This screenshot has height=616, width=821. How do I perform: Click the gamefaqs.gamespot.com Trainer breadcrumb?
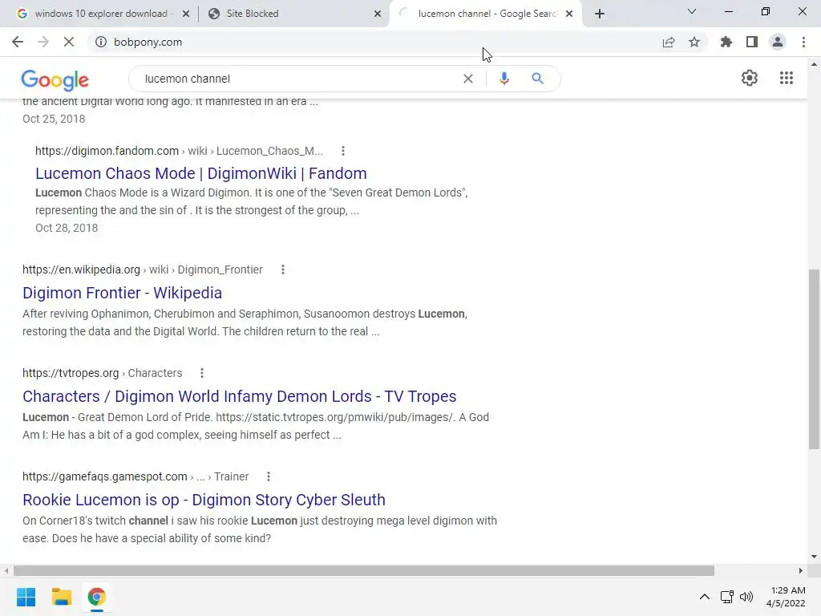pos(135,476)
